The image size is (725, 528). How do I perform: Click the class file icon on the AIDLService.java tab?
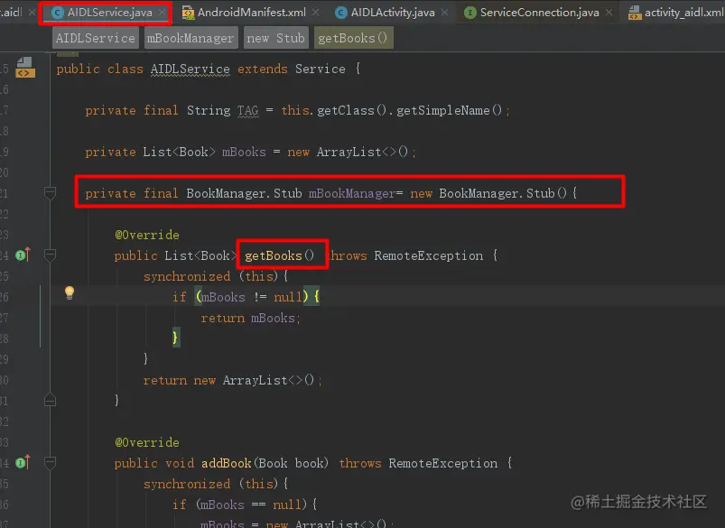pos(58,13)
